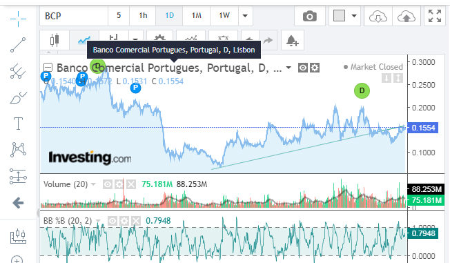The height and width of the screenshot is (263, 450).
Task: Select the measure tool with candles icon
Action: (x=18, y=236)
